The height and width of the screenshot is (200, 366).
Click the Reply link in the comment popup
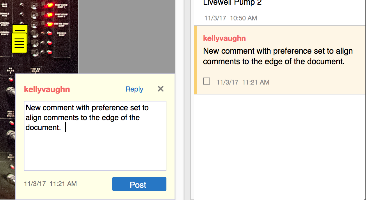tap(134, 89)
